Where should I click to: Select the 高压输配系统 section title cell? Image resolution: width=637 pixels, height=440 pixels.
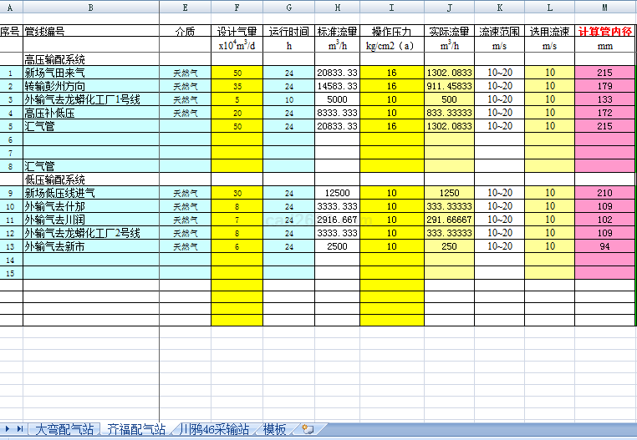pyautogui.click(x=90, y=59)
